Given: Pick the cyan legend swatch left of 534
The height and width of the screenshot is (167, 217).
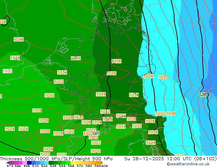Looking at the screenshot, I should (47, 163).
